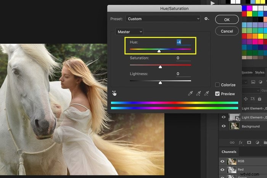The width and height of the screenshot is (267, 178).
Task: Select the Subtract from Sample eyedropper
Action: point(206,93)
